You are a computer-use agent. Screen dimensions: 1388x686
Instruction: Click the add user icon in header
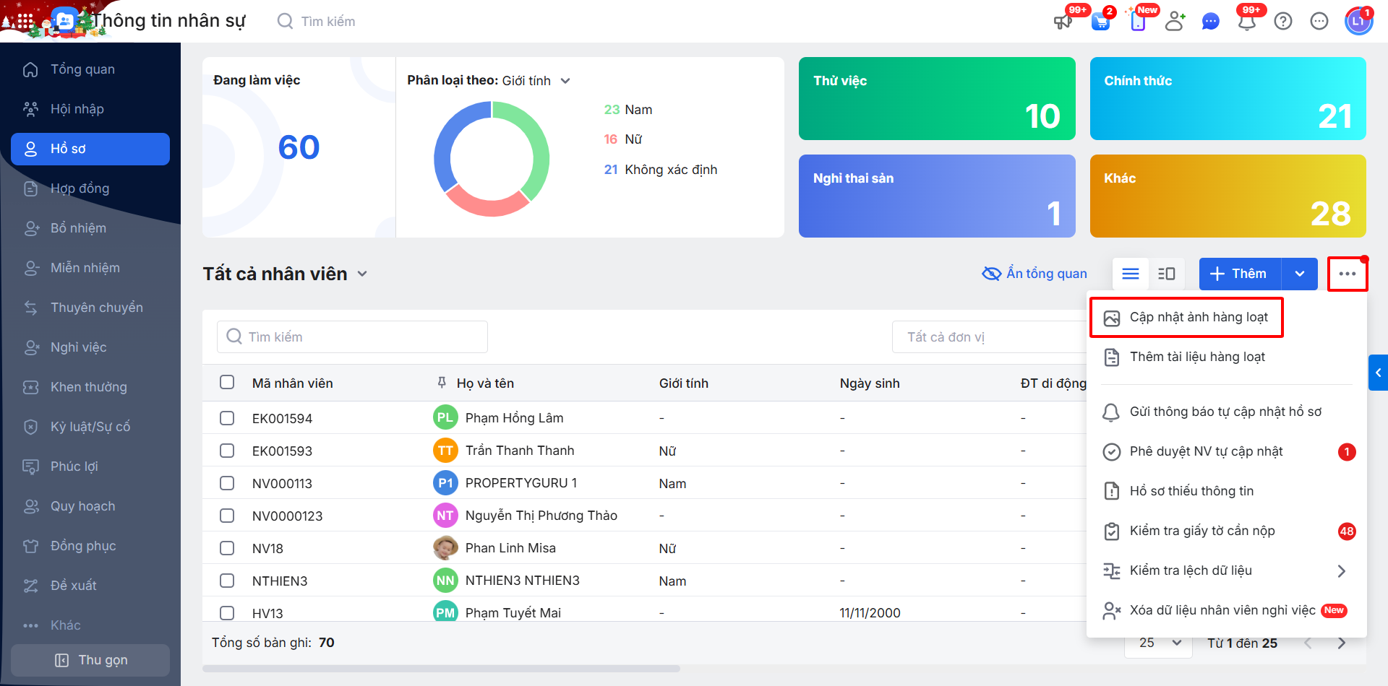(1175, 22)
